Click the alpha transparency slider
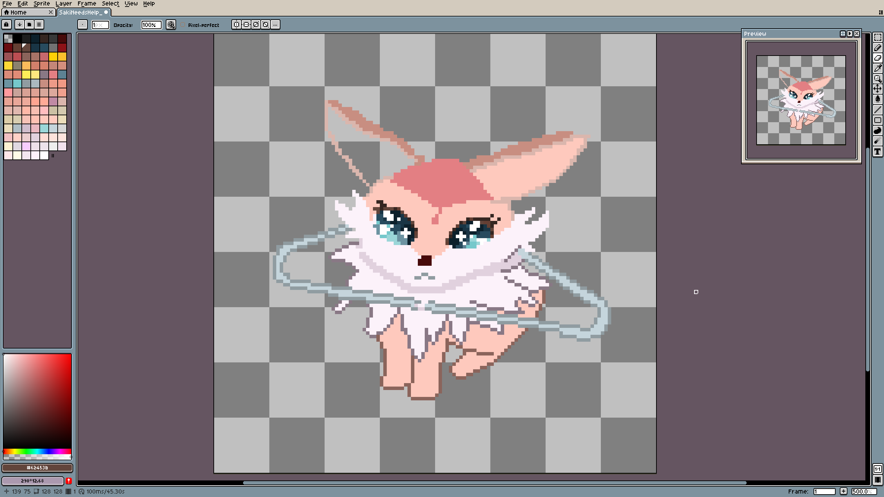Image resolution: width=884 pixels, height=497 pixels. point(37,457)
